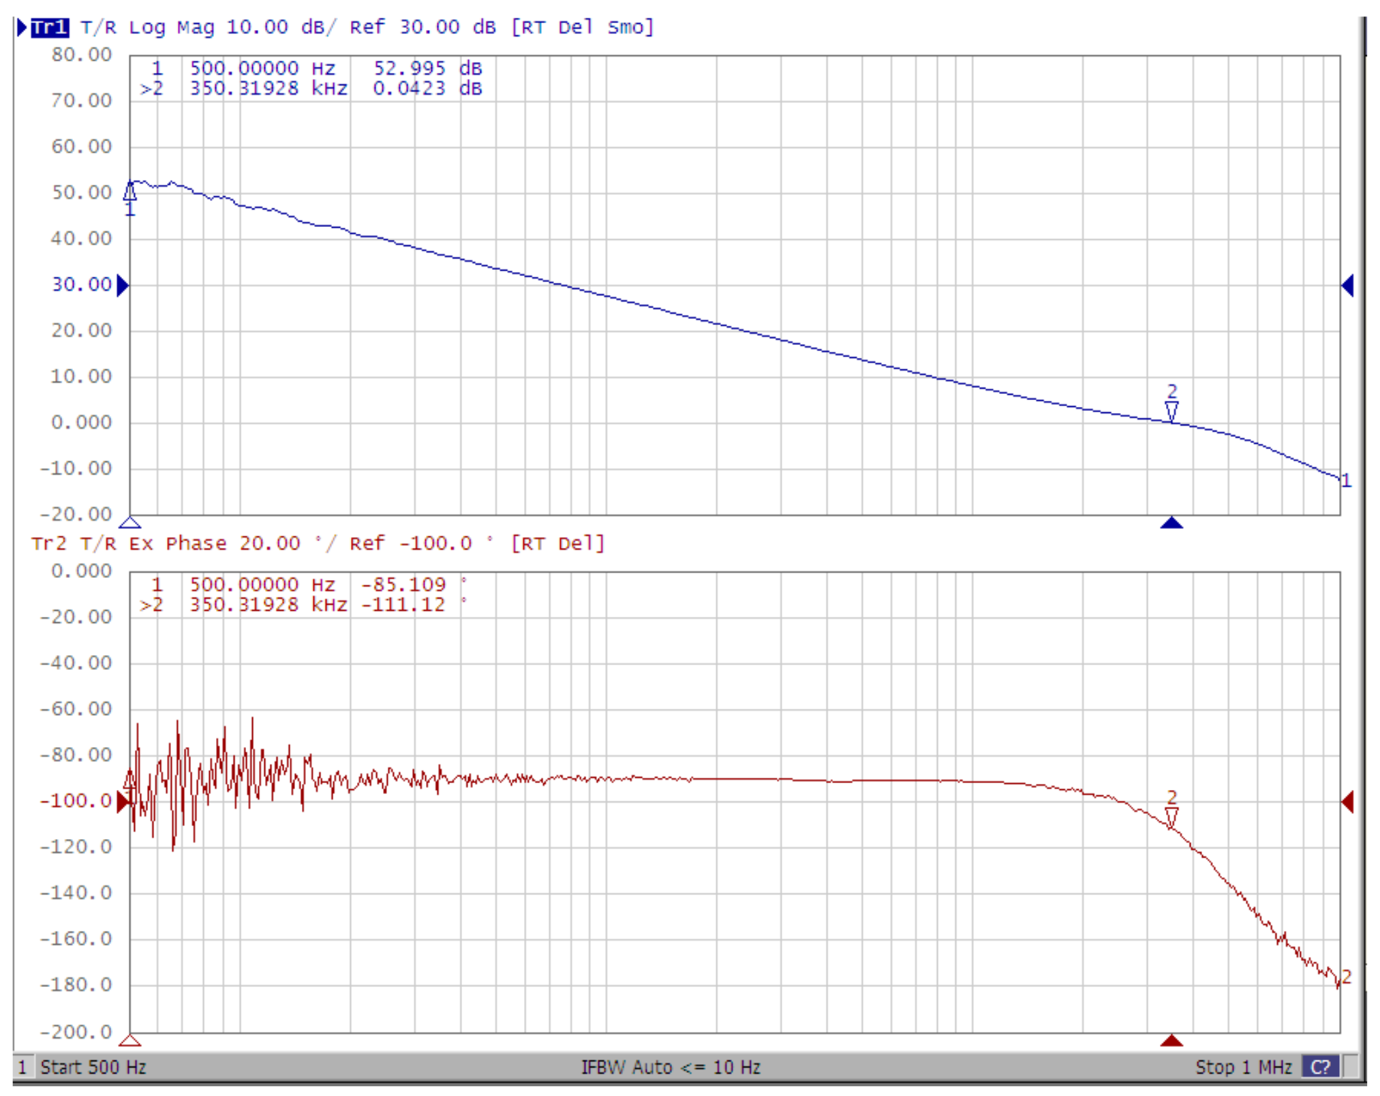This screenshot has width=1380, height=1096.
Task: Click red reference arrow beside -100.0
Action: [123, 802]
